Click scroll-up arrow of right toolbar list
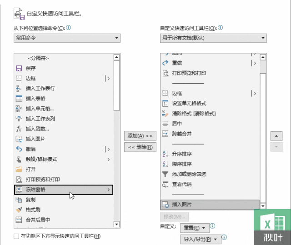Image resolution: width=291 pixels, height=245 pixels. tap(263, 57)
